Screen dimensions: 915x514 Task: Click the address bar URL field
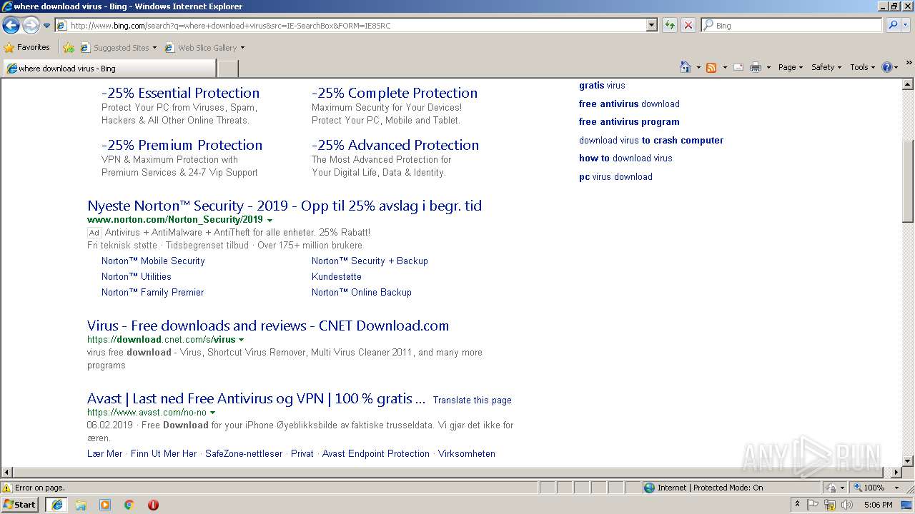point(350,26)
